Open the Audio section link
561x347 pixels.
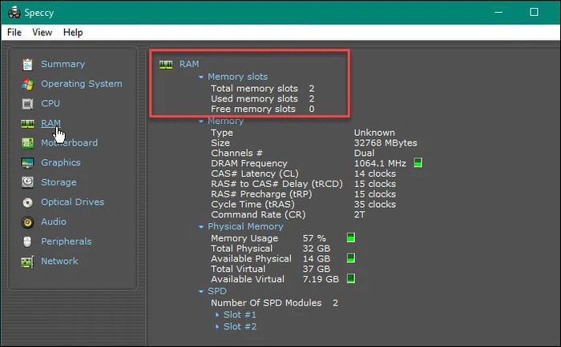tap(54, 221)
